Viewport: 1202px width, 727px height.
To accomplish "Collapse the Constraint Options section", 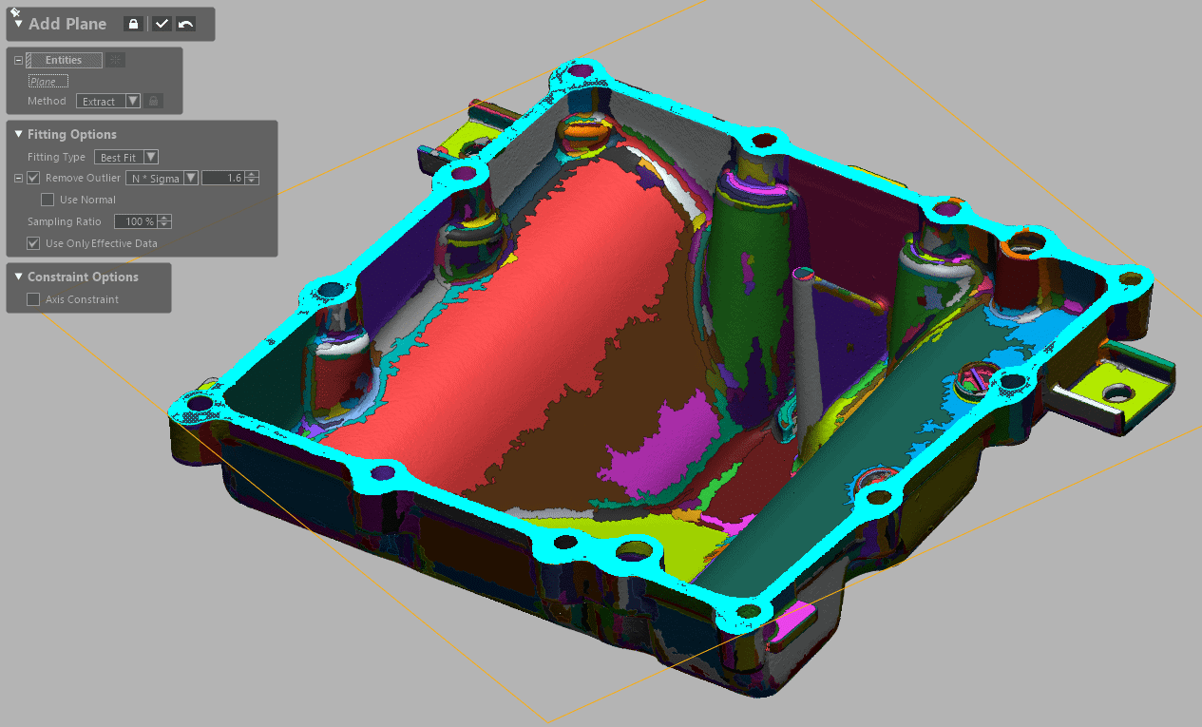I will [x=18, y=277].
